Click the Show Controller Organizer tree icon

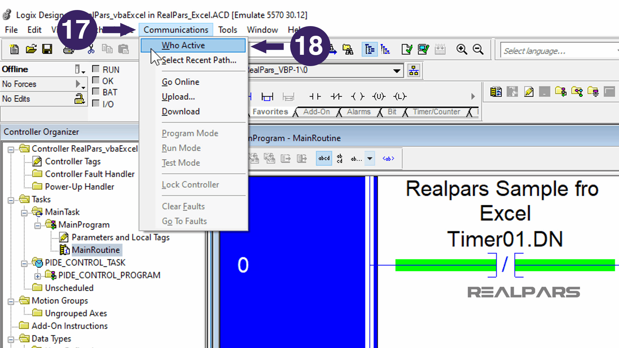pos(369,49)
